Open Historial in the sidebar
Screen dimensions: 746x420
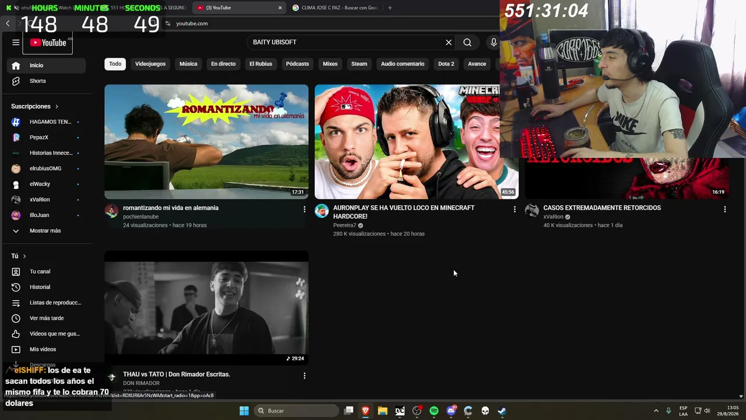coord(46,287)
